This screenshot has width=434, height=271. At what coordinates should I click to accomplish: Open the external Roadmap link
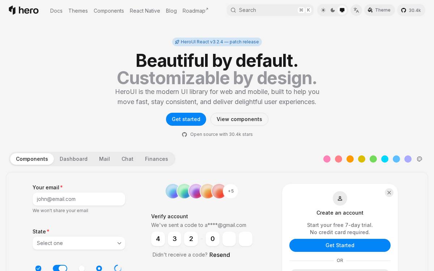click(196, 11)
